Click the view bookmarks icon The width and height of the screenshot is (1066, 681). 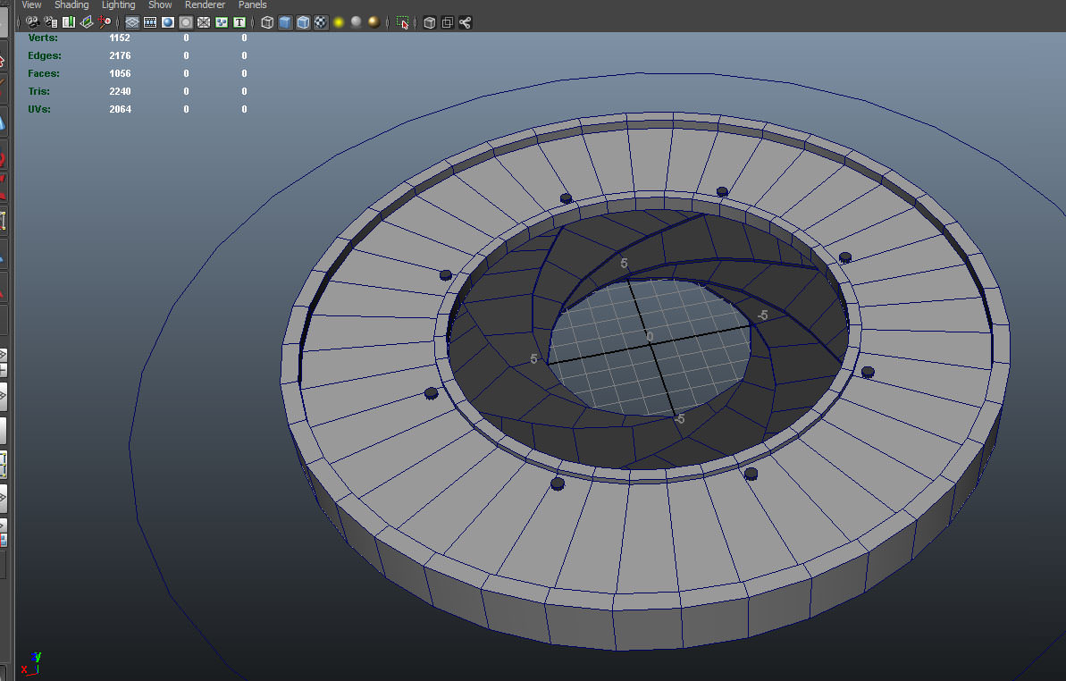[x=69, y=22]
